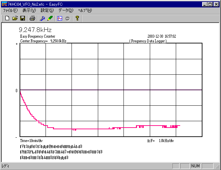The height and width of the screenshot is (170, 221).
Task: Click the 0 axis label on chart
Action: click(17, 91)
